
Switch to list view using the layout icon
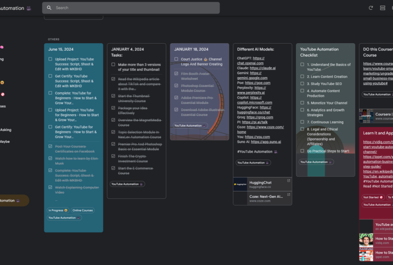[x=383, y=8]
